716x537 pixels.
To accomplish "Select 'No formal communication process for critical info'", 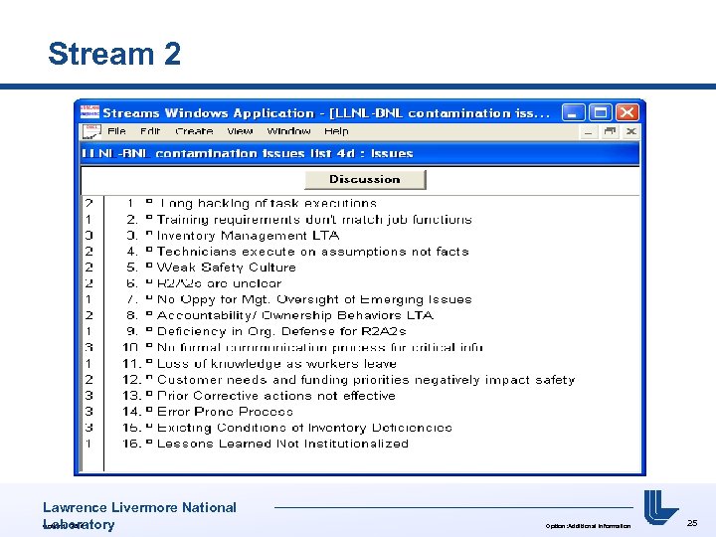I will pyautogui.click(x=319, y=347).
